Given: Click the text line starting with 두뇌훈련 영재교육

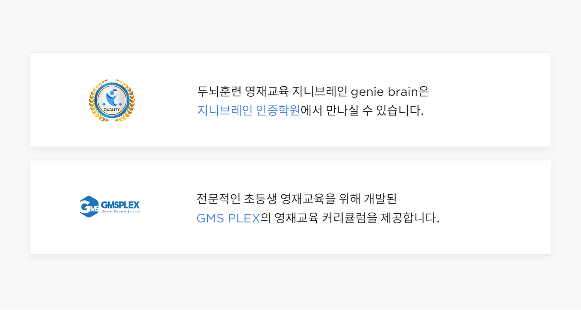Looking at the screenshot, I should pyautogui.click(x=313, y=91).
